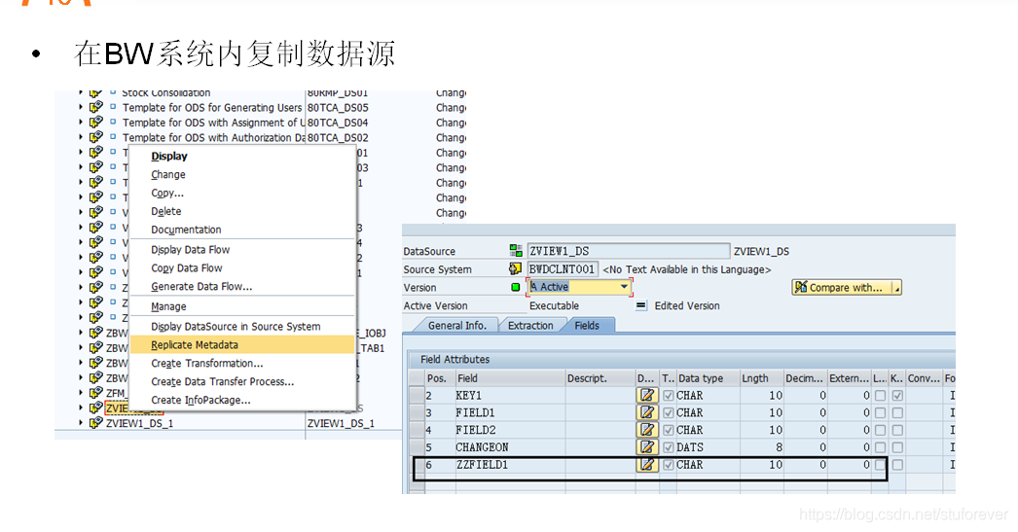Click into the DataSource ZVIEW1_DS input field
Viewport: 1018px width, 532px height.
629,251
